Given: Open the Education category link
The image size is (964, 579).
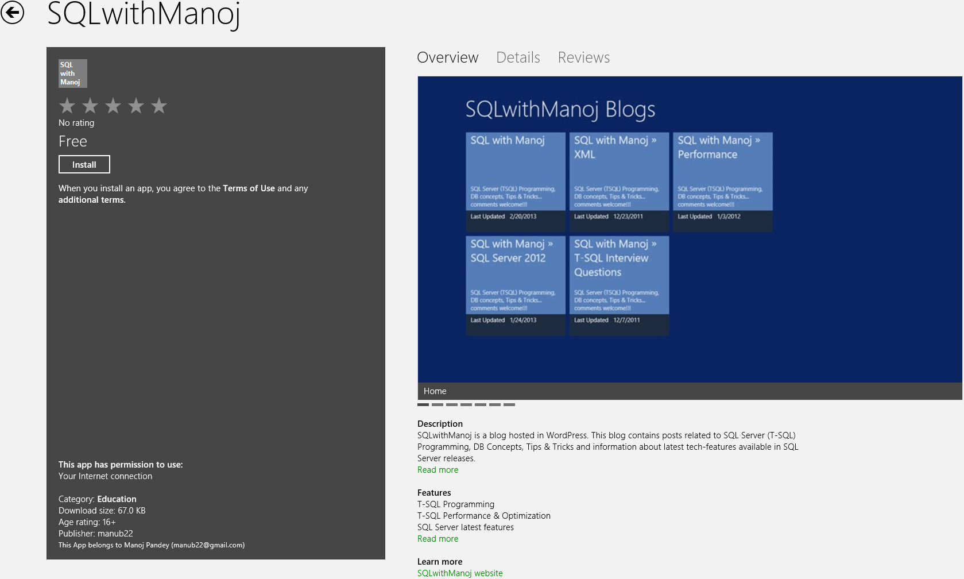Looking at the screenshot, I should (x=117, y=499).
